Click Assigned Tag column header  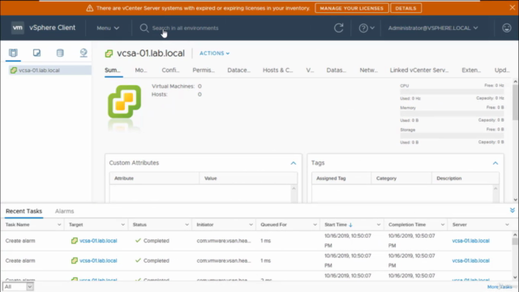(x=341, y=178)
